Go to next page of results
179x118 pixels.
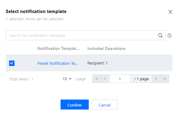click(156, 79)
